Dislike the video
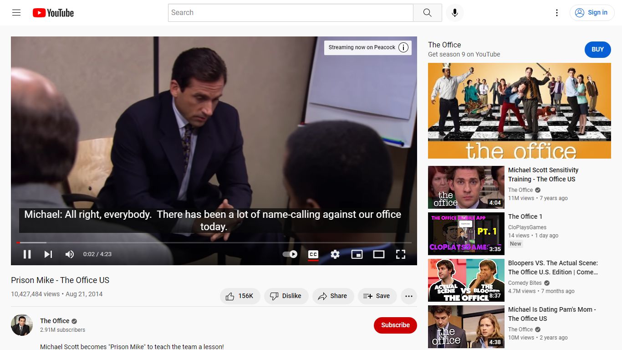 coord(286,296)
